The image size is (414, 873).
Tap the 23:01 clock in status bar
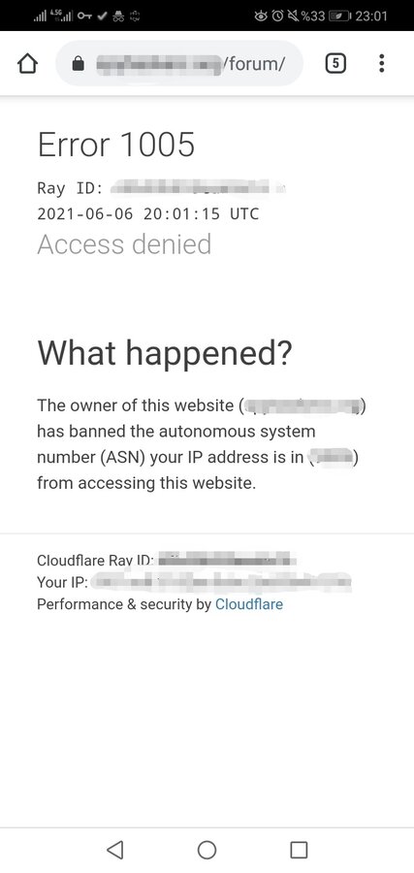click(x=371, y=16)
